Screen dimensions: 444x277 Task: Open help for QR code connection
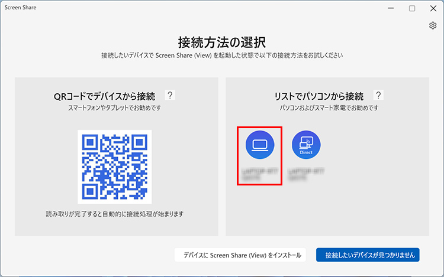coord(170,95)
